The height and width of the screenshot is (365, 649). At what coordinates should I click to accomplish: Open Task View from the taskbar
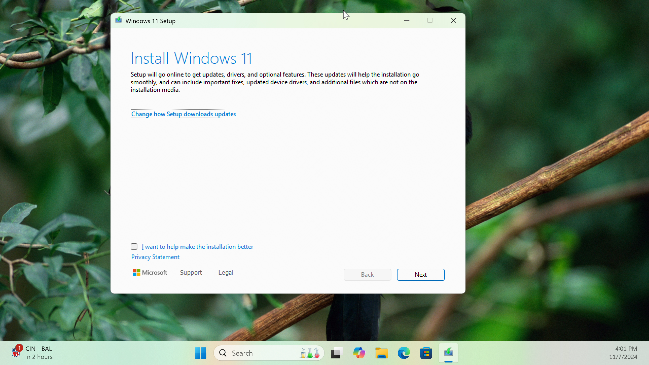pos(337,353)
